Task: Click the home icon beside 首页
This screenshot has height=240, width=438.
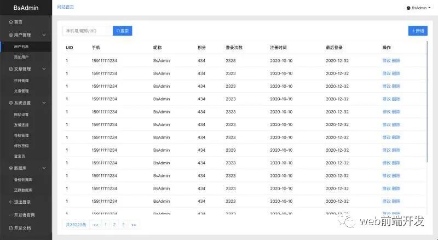Action: [10, 22]
